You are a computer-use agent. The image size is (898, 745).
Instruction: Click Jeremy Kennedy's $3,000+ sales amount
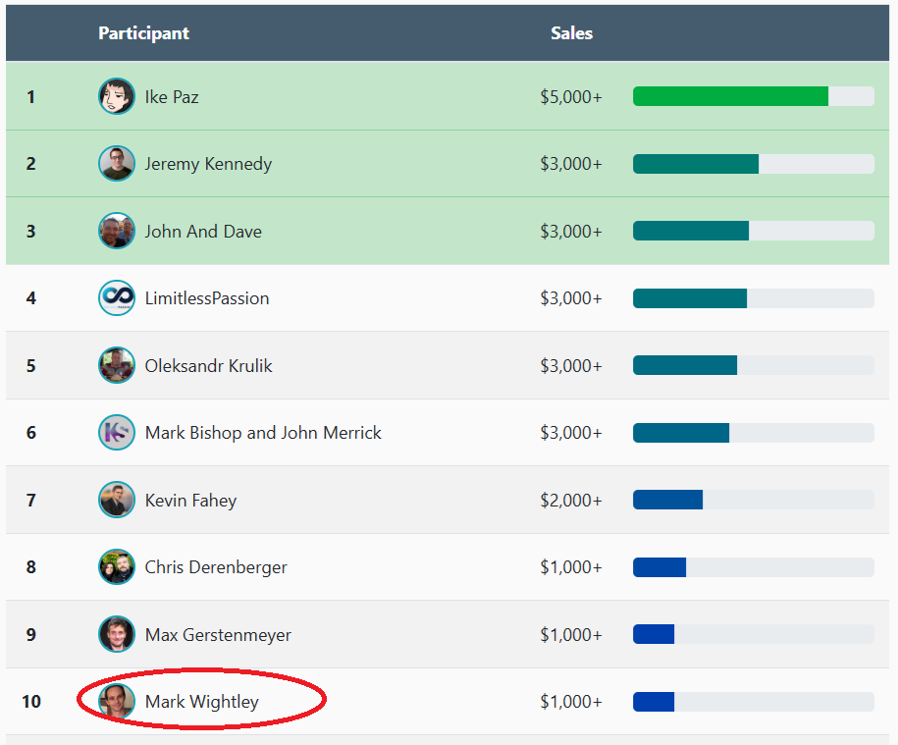(x=570, y=164)
